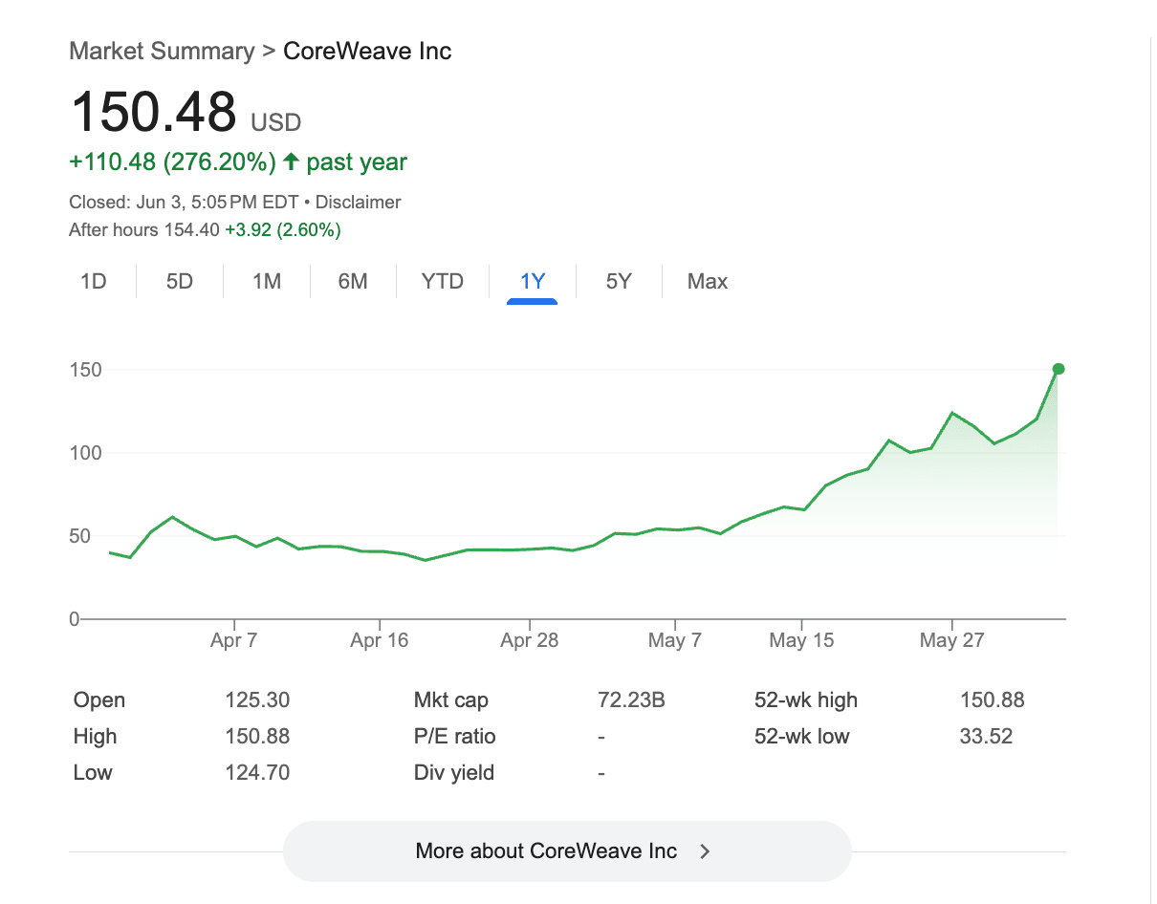Show the 1M chart range
Viewport: 1157px width, 904px height.
point(267,282)
